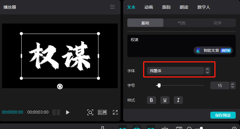Image resolution: width=240 pixels, height=129 pixels.
Task: Click the 字体 label
Action: point(131,71)
